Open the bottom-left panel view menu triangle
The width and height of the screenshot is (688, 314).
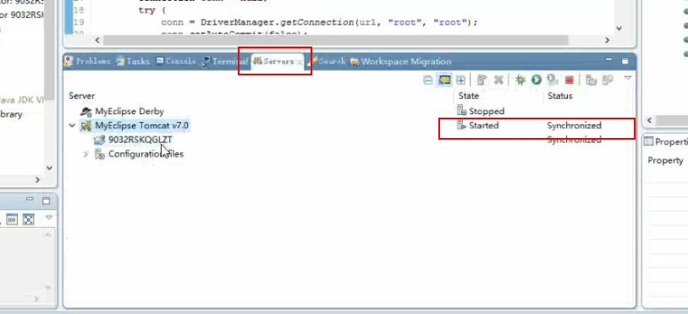(49, 218)
